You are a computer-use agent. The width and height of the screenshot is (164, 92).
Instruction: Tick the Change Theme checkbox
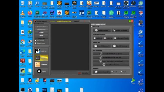pos(36,43)
